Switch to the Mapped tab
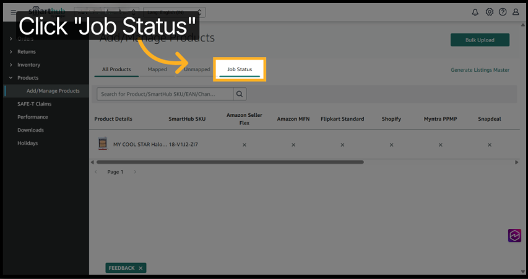Image resolution: width=528 pixels, height=279 pixels. [x=157, y=69]
